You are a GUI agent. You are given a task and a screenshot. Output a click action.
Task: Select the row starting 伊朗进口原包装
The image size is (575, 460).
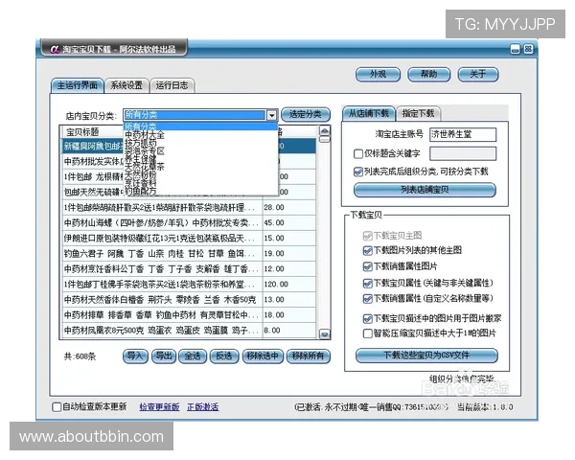189,239
